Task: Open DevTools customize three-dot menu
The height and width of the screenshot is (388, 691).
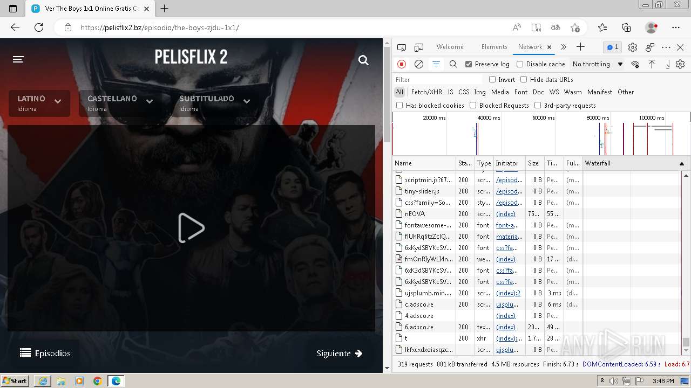Action: click(666, 47)
